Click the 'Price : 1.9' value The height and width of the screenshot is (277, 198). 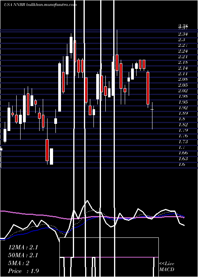click(23, 271)
